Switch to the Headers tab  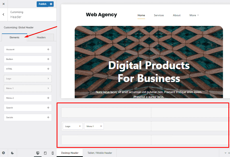click(x=41, y=37)
